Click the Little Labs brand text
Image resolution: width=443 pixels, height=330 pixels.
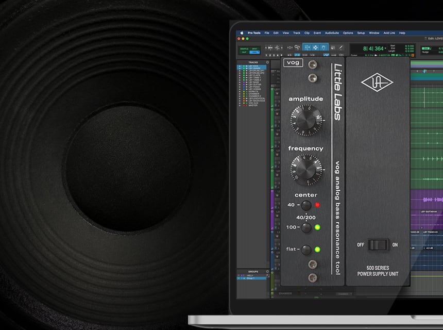337,92
